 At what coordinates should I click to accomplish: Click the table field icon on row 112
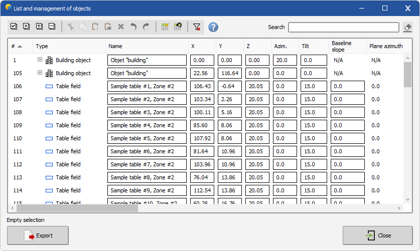(x=49, y=164)
